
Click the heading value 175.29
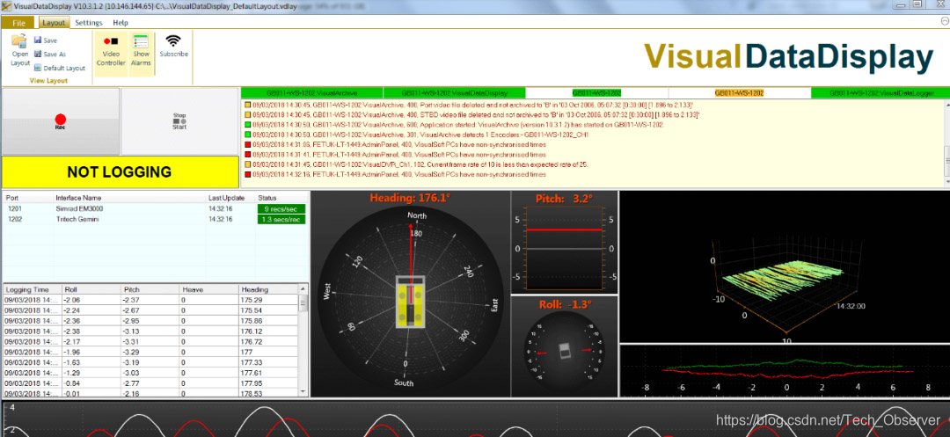(x=252, y=300)
